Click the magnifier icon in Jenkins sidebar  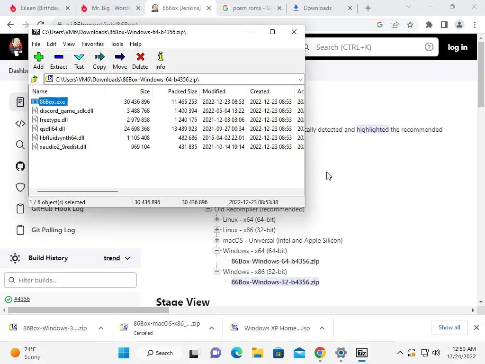point(20,145)
